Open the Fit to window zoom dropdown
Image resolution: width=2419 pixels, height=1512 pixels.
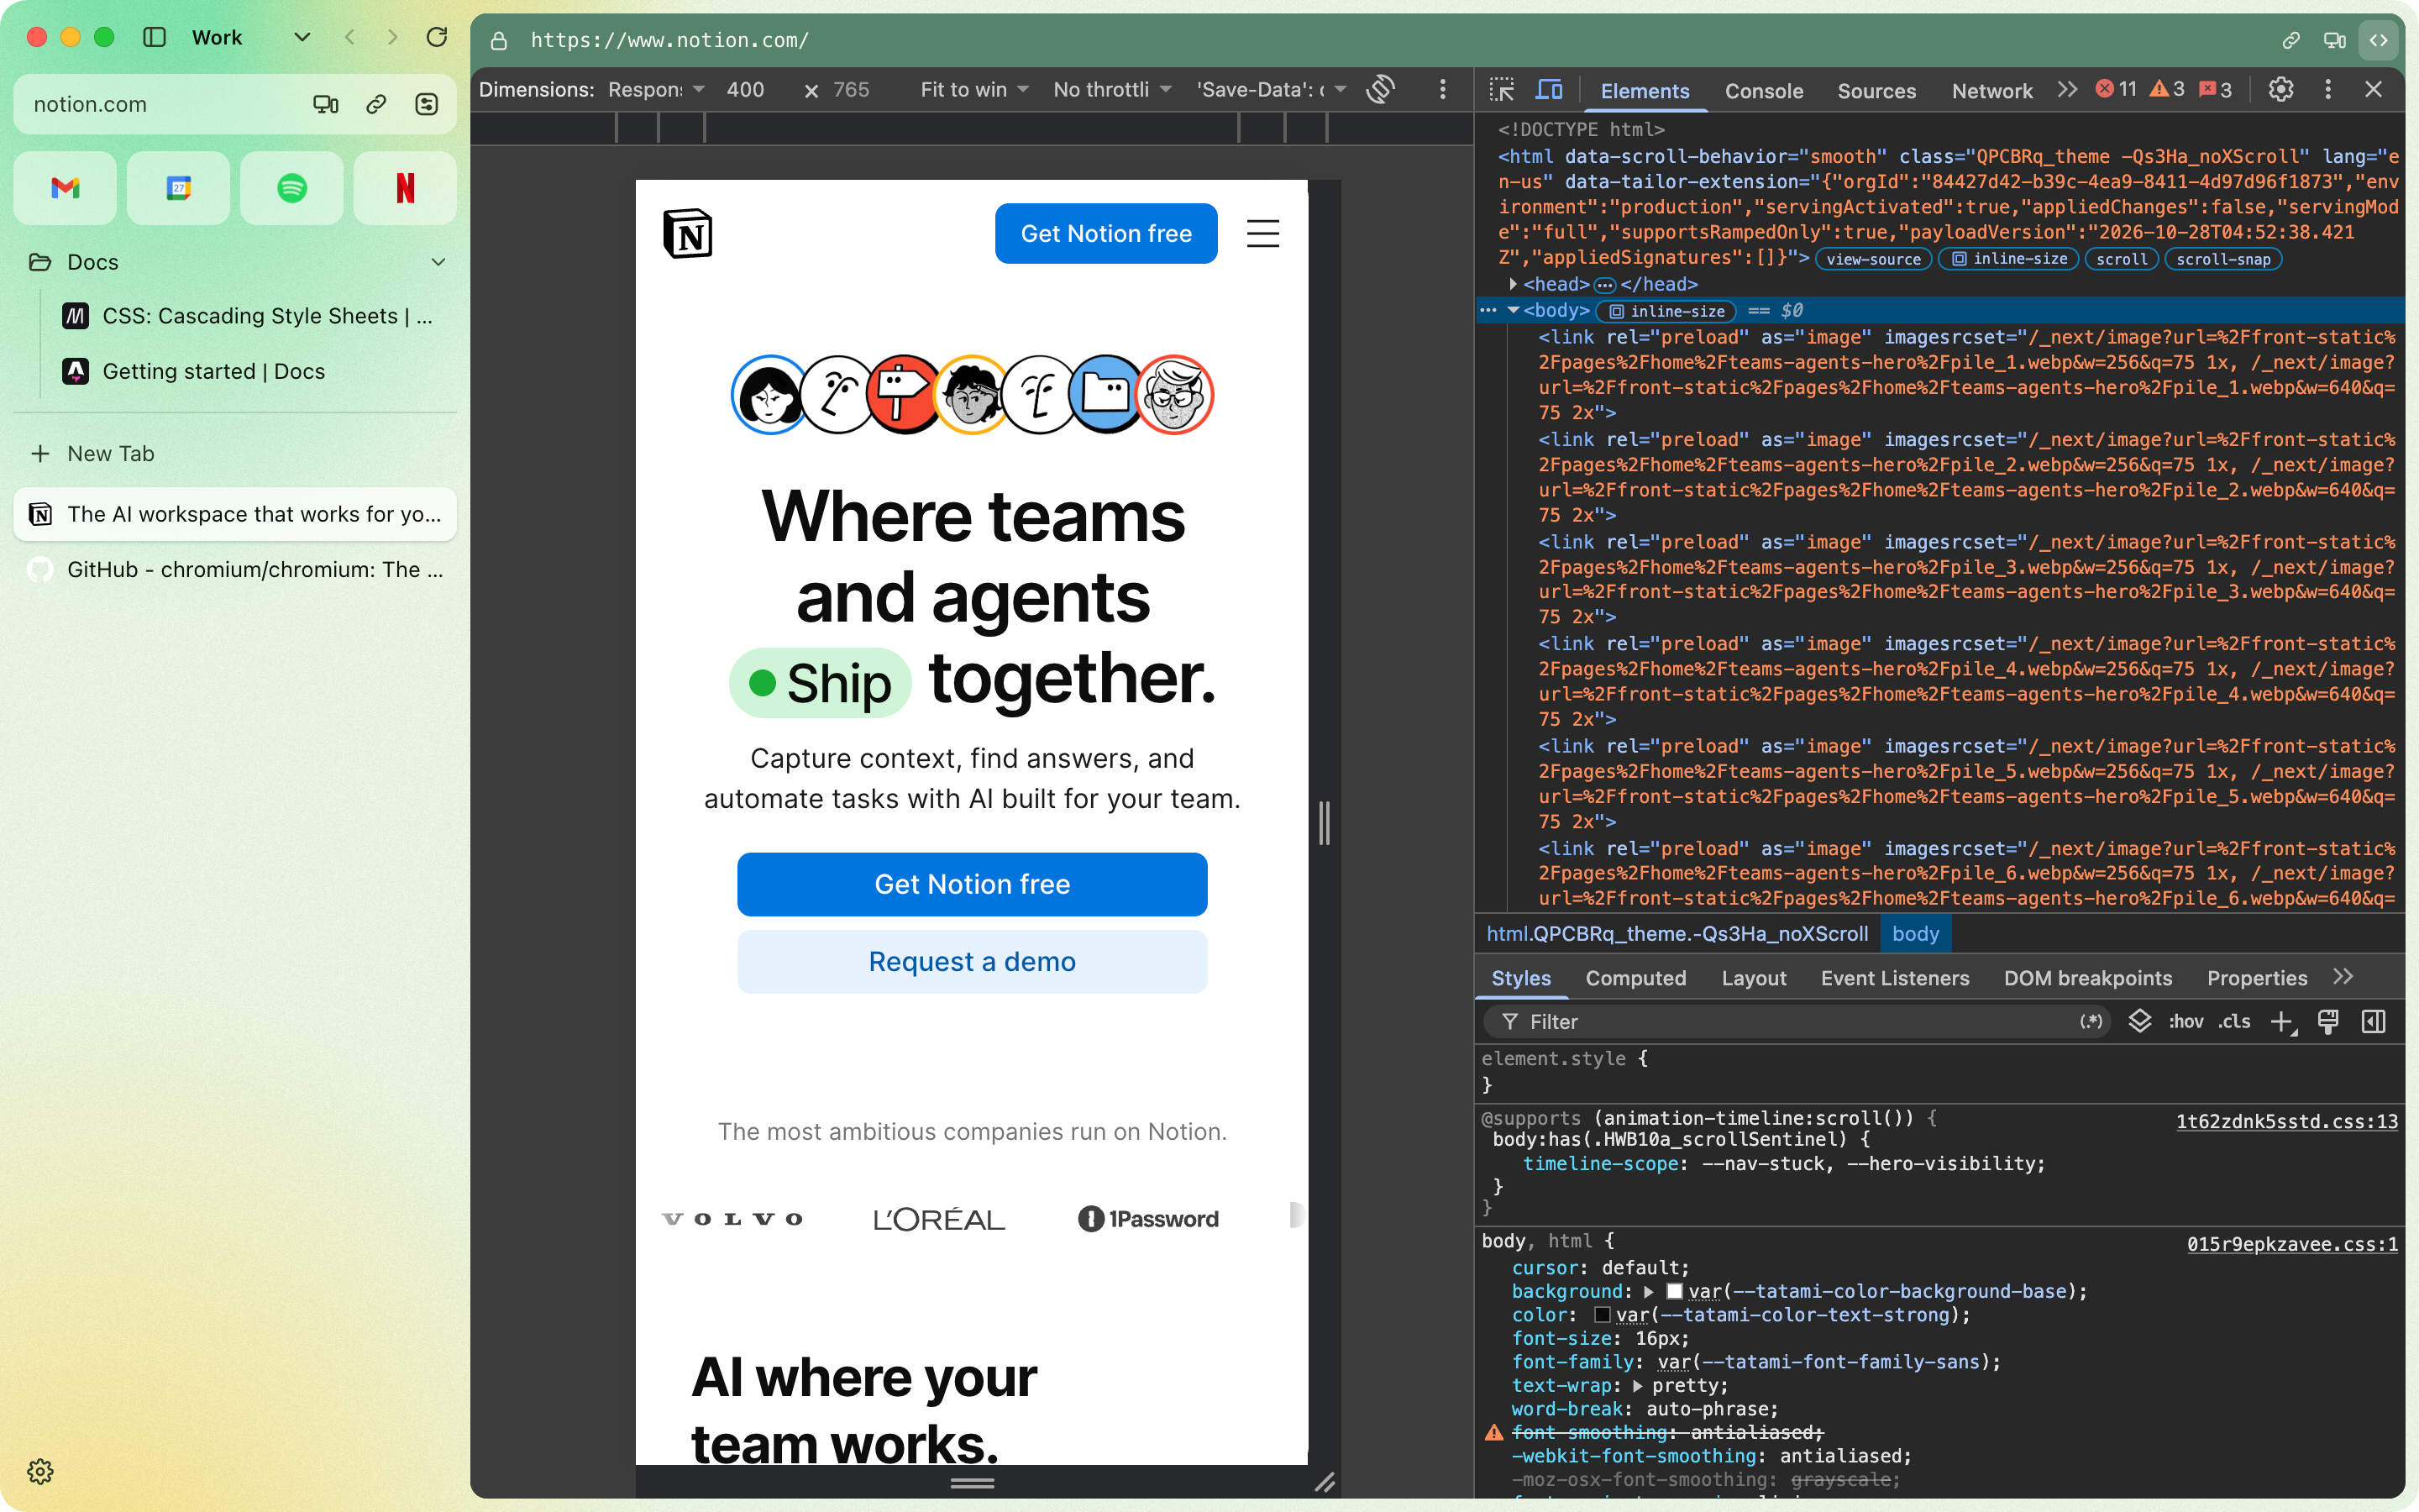tap(974, 90)
